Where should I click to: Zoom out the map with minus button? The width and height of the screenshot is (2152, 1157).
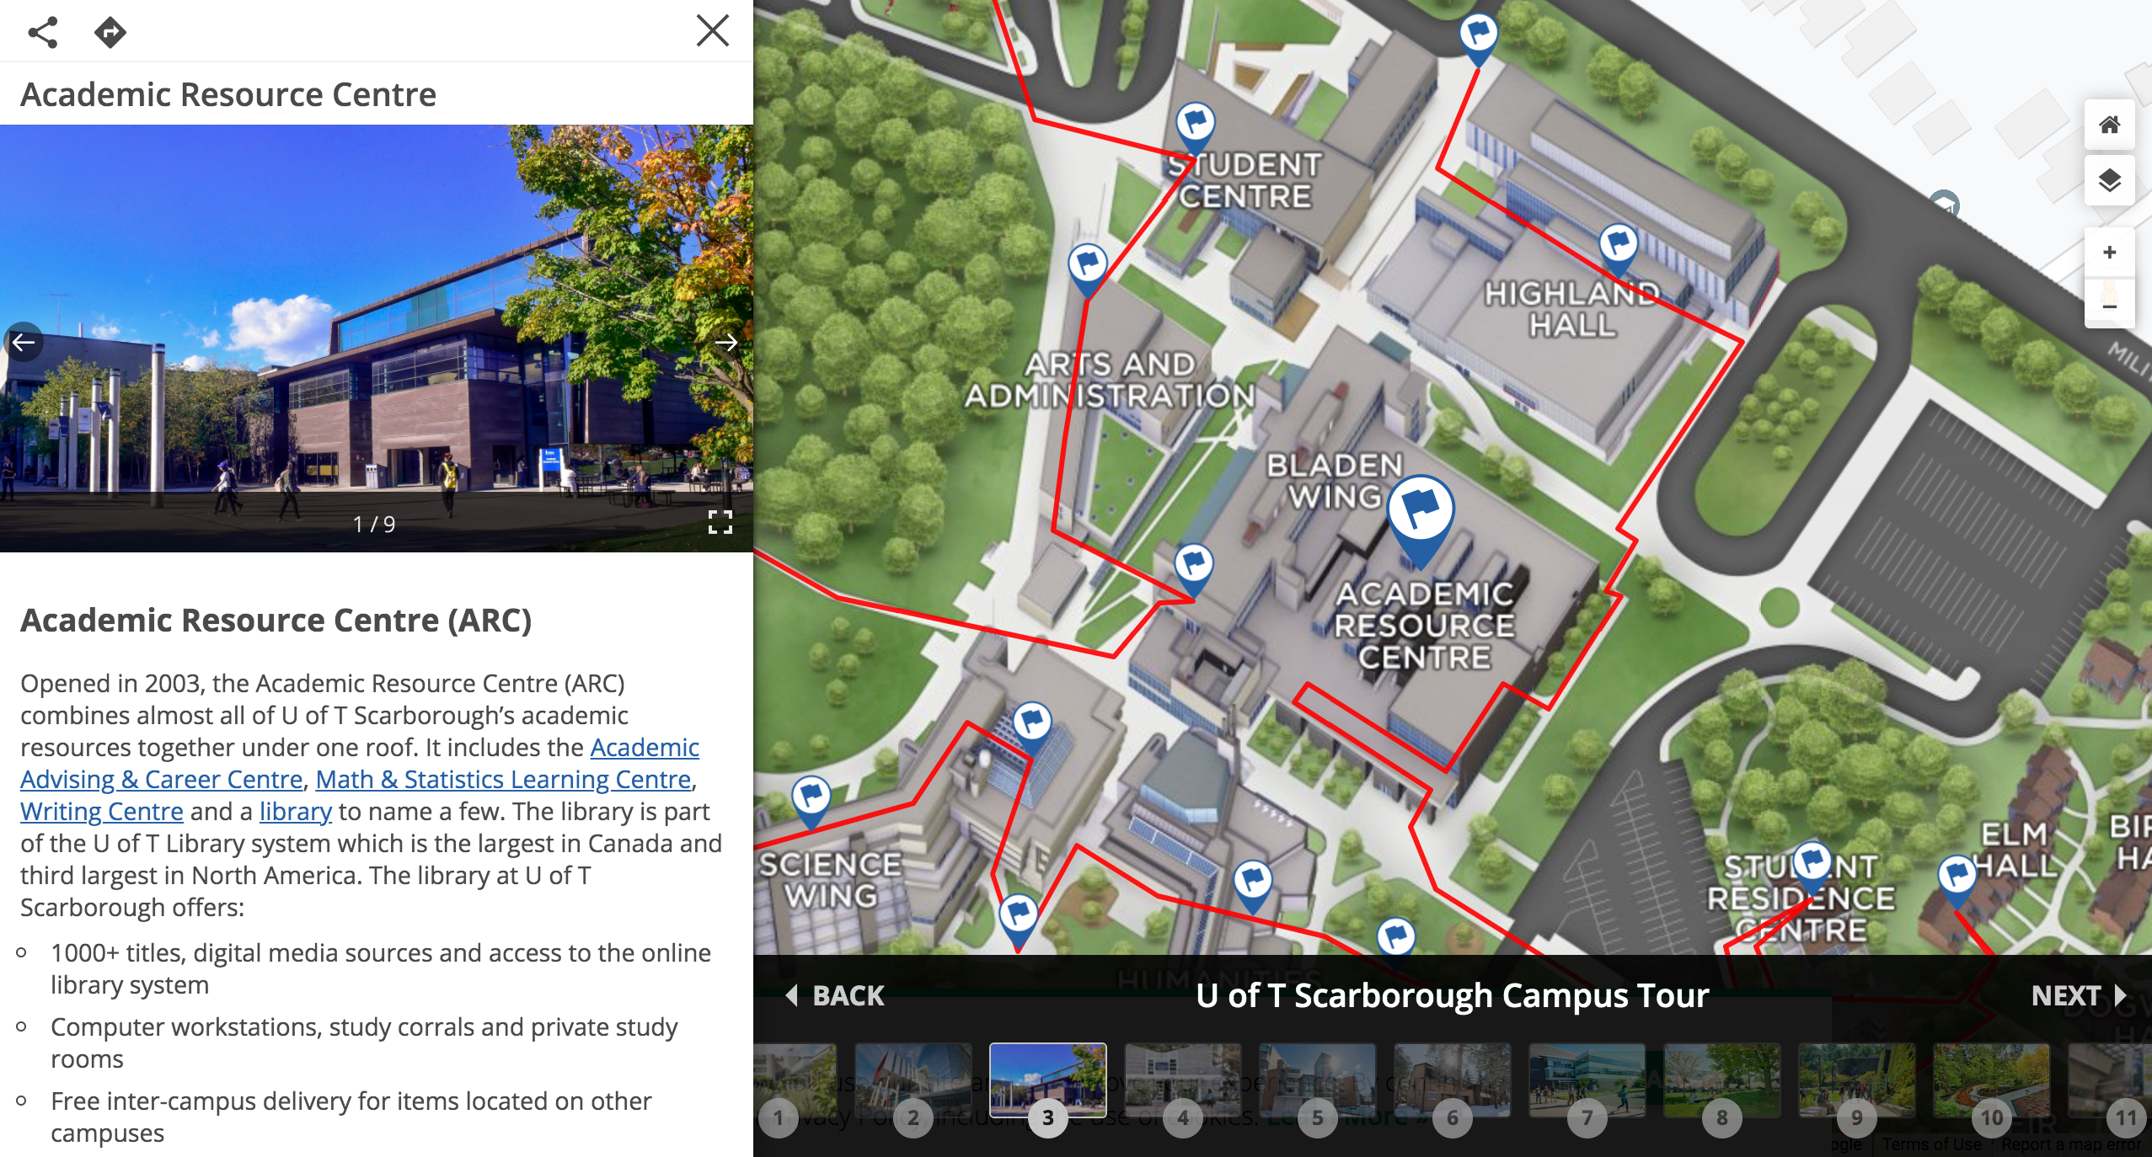[x=2109, y=305]
